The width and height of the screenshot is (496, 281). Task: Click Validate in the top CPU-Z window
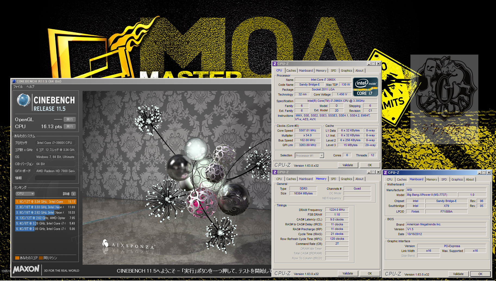tap(348, 165)
